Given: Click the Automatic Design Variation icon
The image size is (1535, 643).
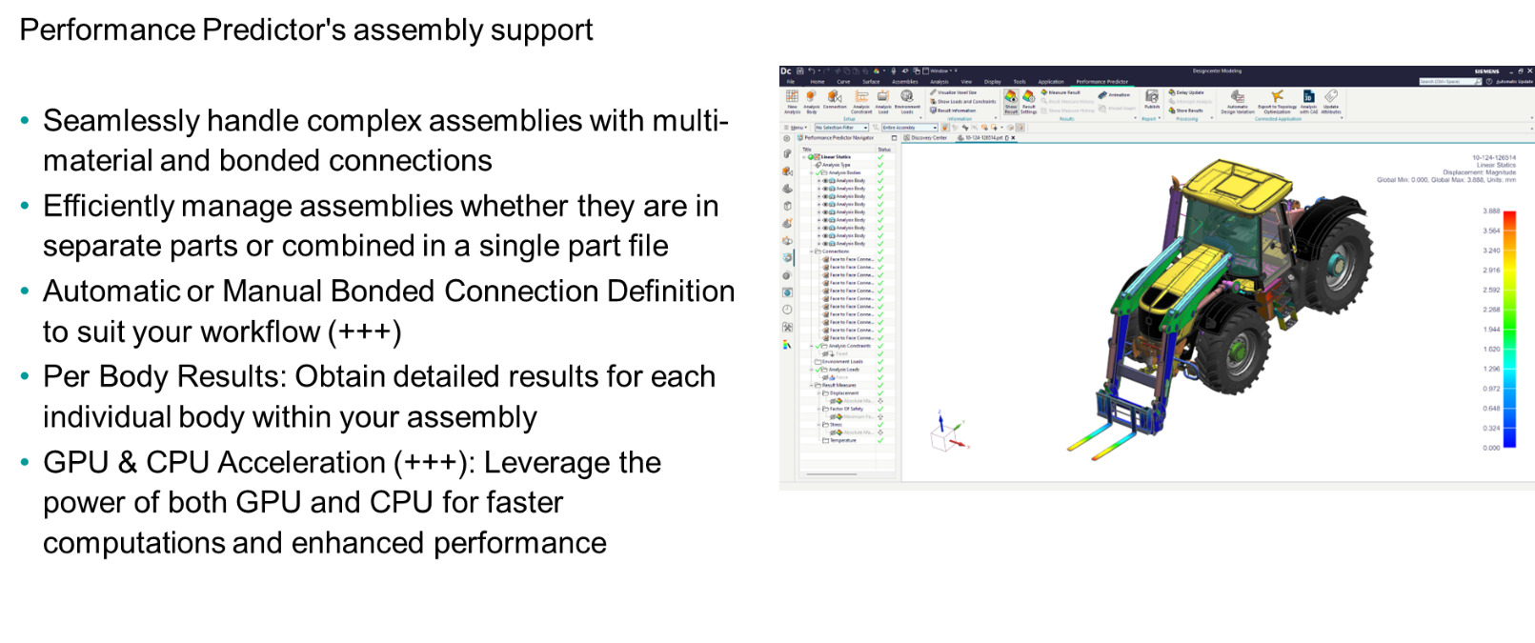Looking at the screenshot, I should [x=1237, y=97].
